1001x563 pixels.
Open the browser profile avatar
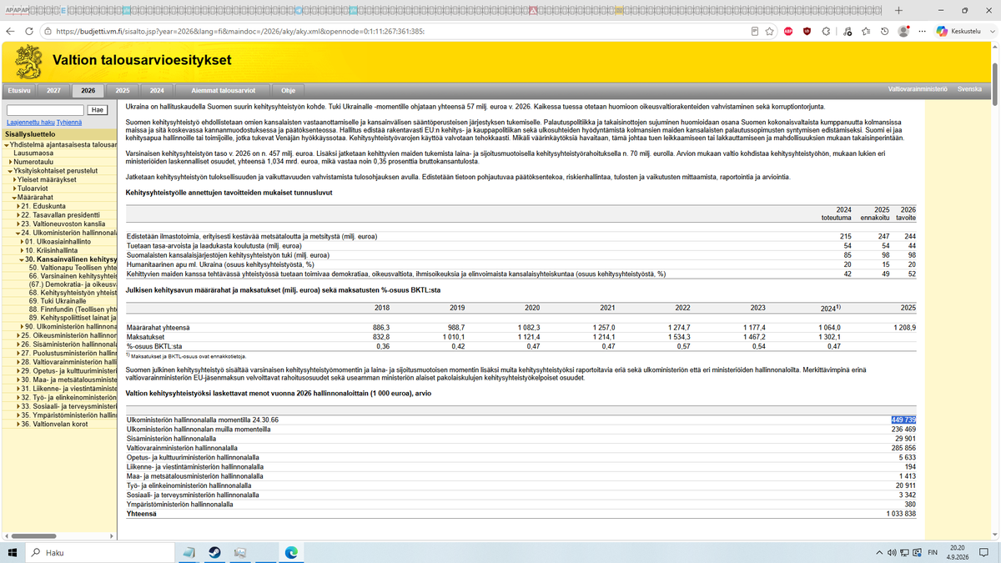(903, 31)
